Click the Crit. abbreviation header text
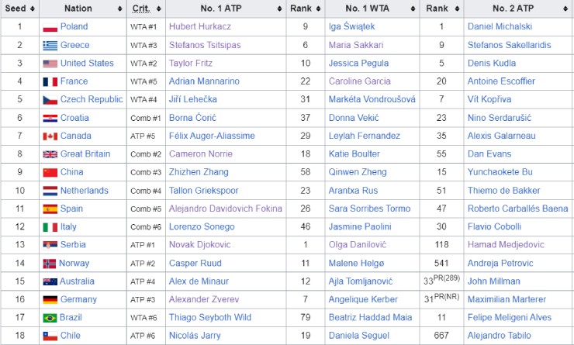The width and height of the screenshot is (574, 345). click(x=141, y=9)
